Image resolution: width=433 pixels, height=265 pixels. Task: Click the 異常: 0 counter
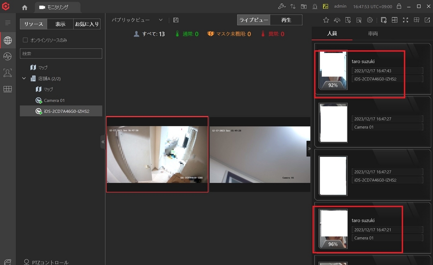tap(272, 34)
